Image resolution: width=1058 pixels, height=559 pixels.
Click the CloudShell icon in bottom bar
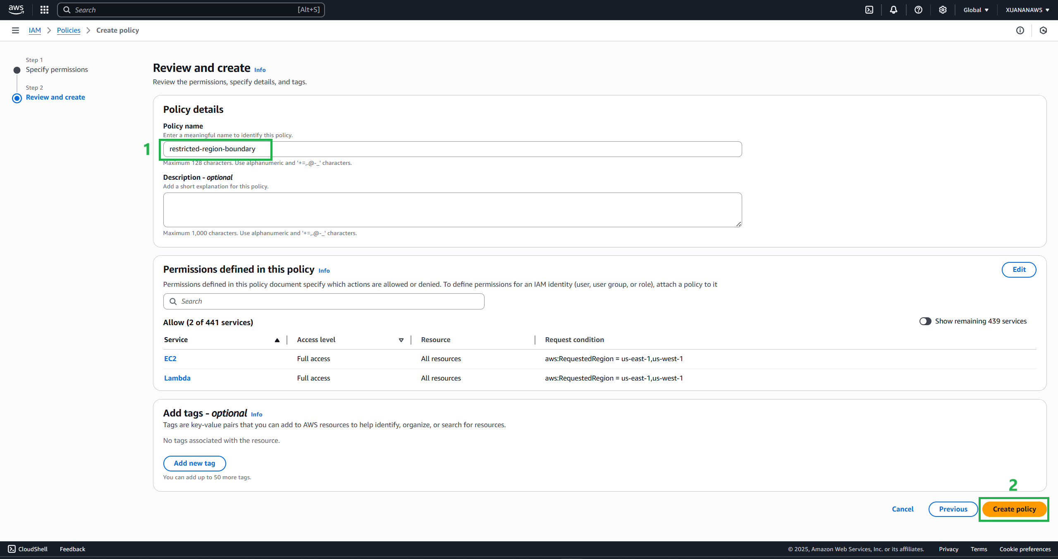click(12, 549)
